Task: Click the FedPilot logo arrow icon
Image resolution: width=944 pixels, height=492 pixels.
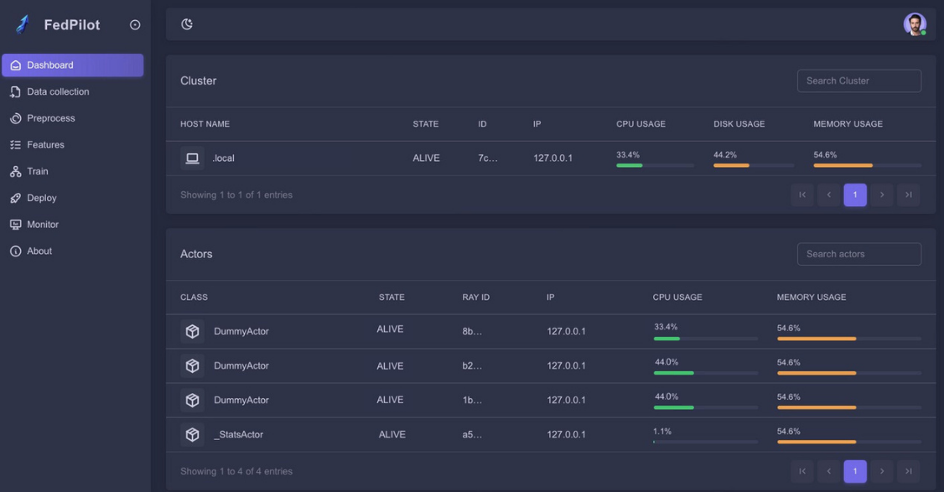Action: [x=21, y=24]
